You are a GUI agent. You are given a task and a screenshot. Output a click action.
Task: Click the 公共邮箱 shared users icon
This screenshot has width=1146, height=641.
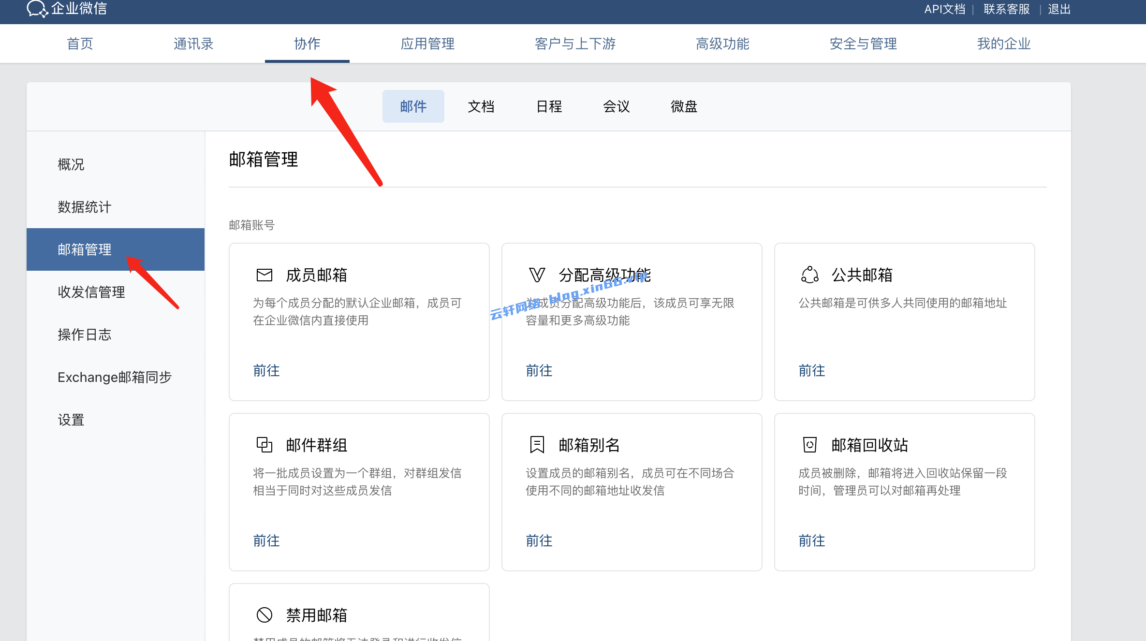[810, 275]
